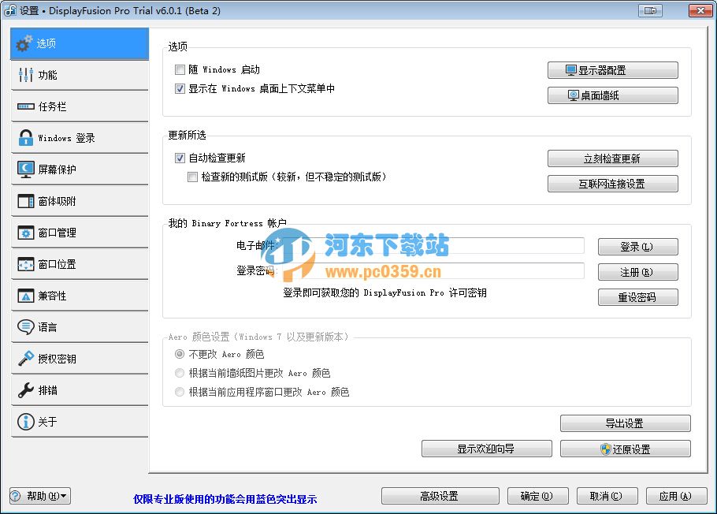Select the 语言 language settings icon
This screenshot has height=514, width=717.
click(x=28, y=326)
